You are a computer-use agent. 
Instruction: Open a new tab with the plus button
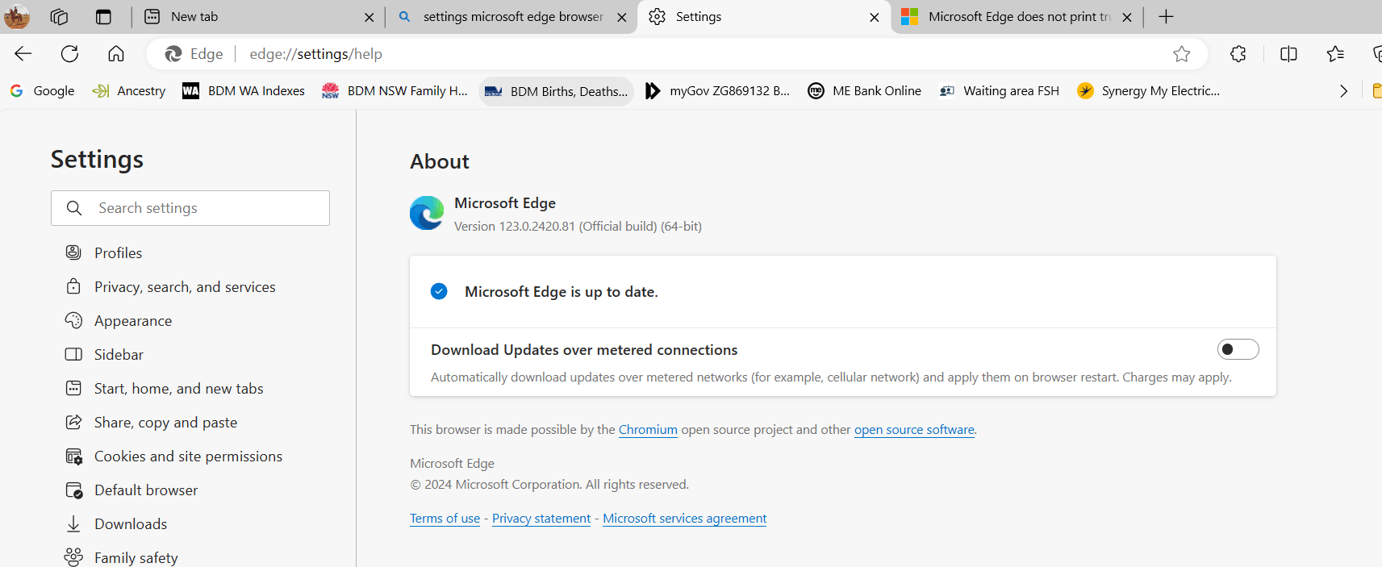tap(1166, 17)
